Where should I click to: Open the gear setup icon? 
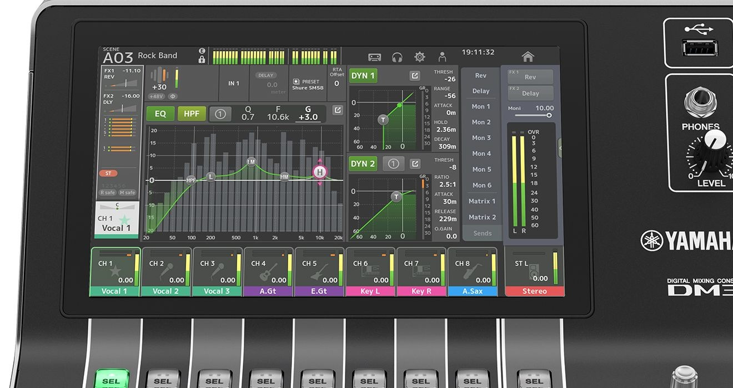click(420, 57)
